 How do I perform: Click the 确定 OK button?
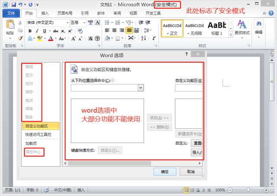tap(165, 172)
